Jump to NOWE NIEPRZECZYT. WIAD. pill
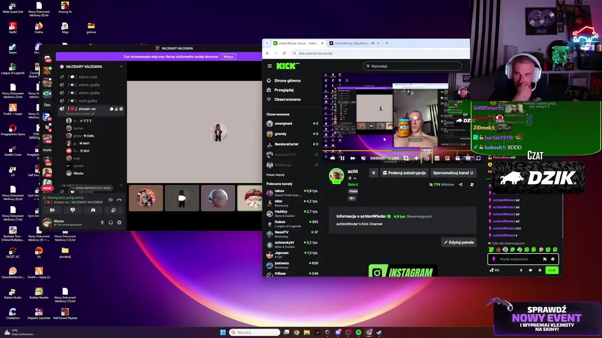Viewport: 602px width, 338px height. 93,188
